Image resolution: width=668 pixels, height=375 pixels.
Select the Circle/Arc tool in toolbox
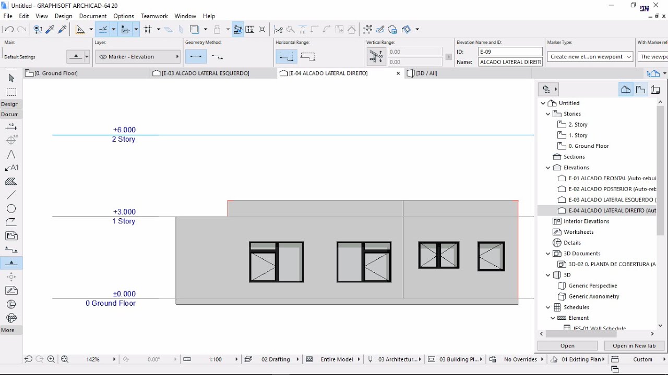click(11, 208)
